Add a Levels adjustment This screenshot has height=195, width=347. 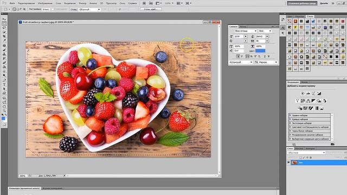[308, 94]
